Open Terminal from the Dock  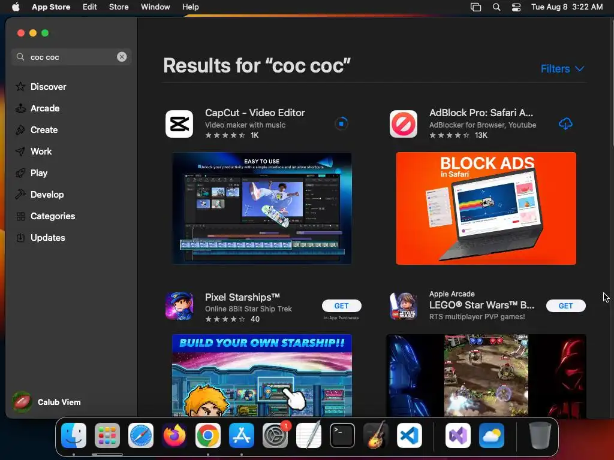pyautogui.click(x=342, y=435)
